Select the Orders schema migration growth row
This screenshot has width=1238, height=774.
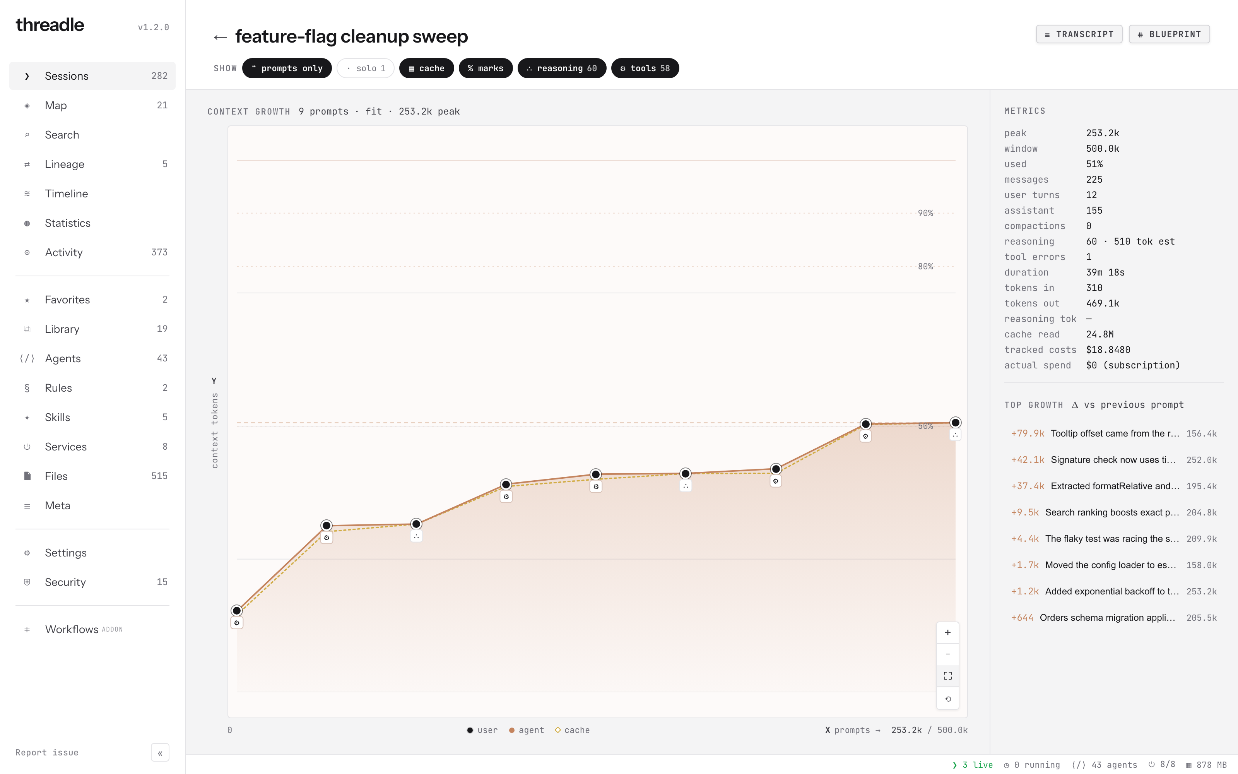click(x=1114, y=618)
